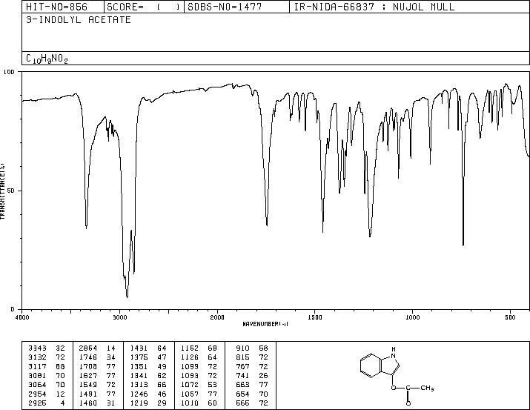This screenshot has height=410, width=530.
Task: Select peak value 1010 in the table
Action: tap(190, 403)
